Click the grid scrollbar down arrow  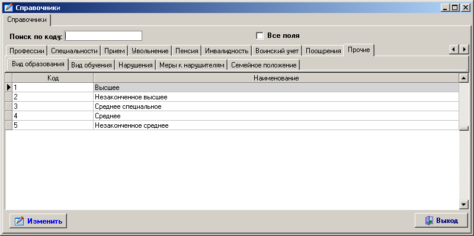click(464, 205)
